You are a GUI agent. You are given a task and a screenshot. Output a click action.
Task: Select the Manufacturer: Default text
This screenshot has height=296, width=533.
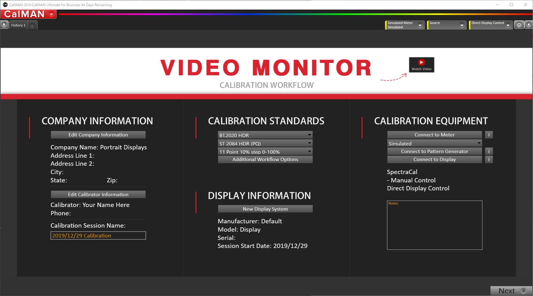(x=250, y=221)
